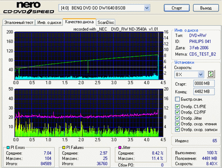The height and width of the screenshot is (168, 222).
Task: Toggle Отобр. скор. чтения checkbox
Action: [x=177, y=124]
